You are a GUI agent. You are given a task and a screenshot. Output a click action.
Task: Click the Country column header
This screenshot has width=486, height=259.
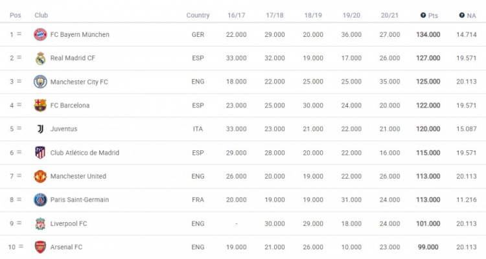point(198,15)
